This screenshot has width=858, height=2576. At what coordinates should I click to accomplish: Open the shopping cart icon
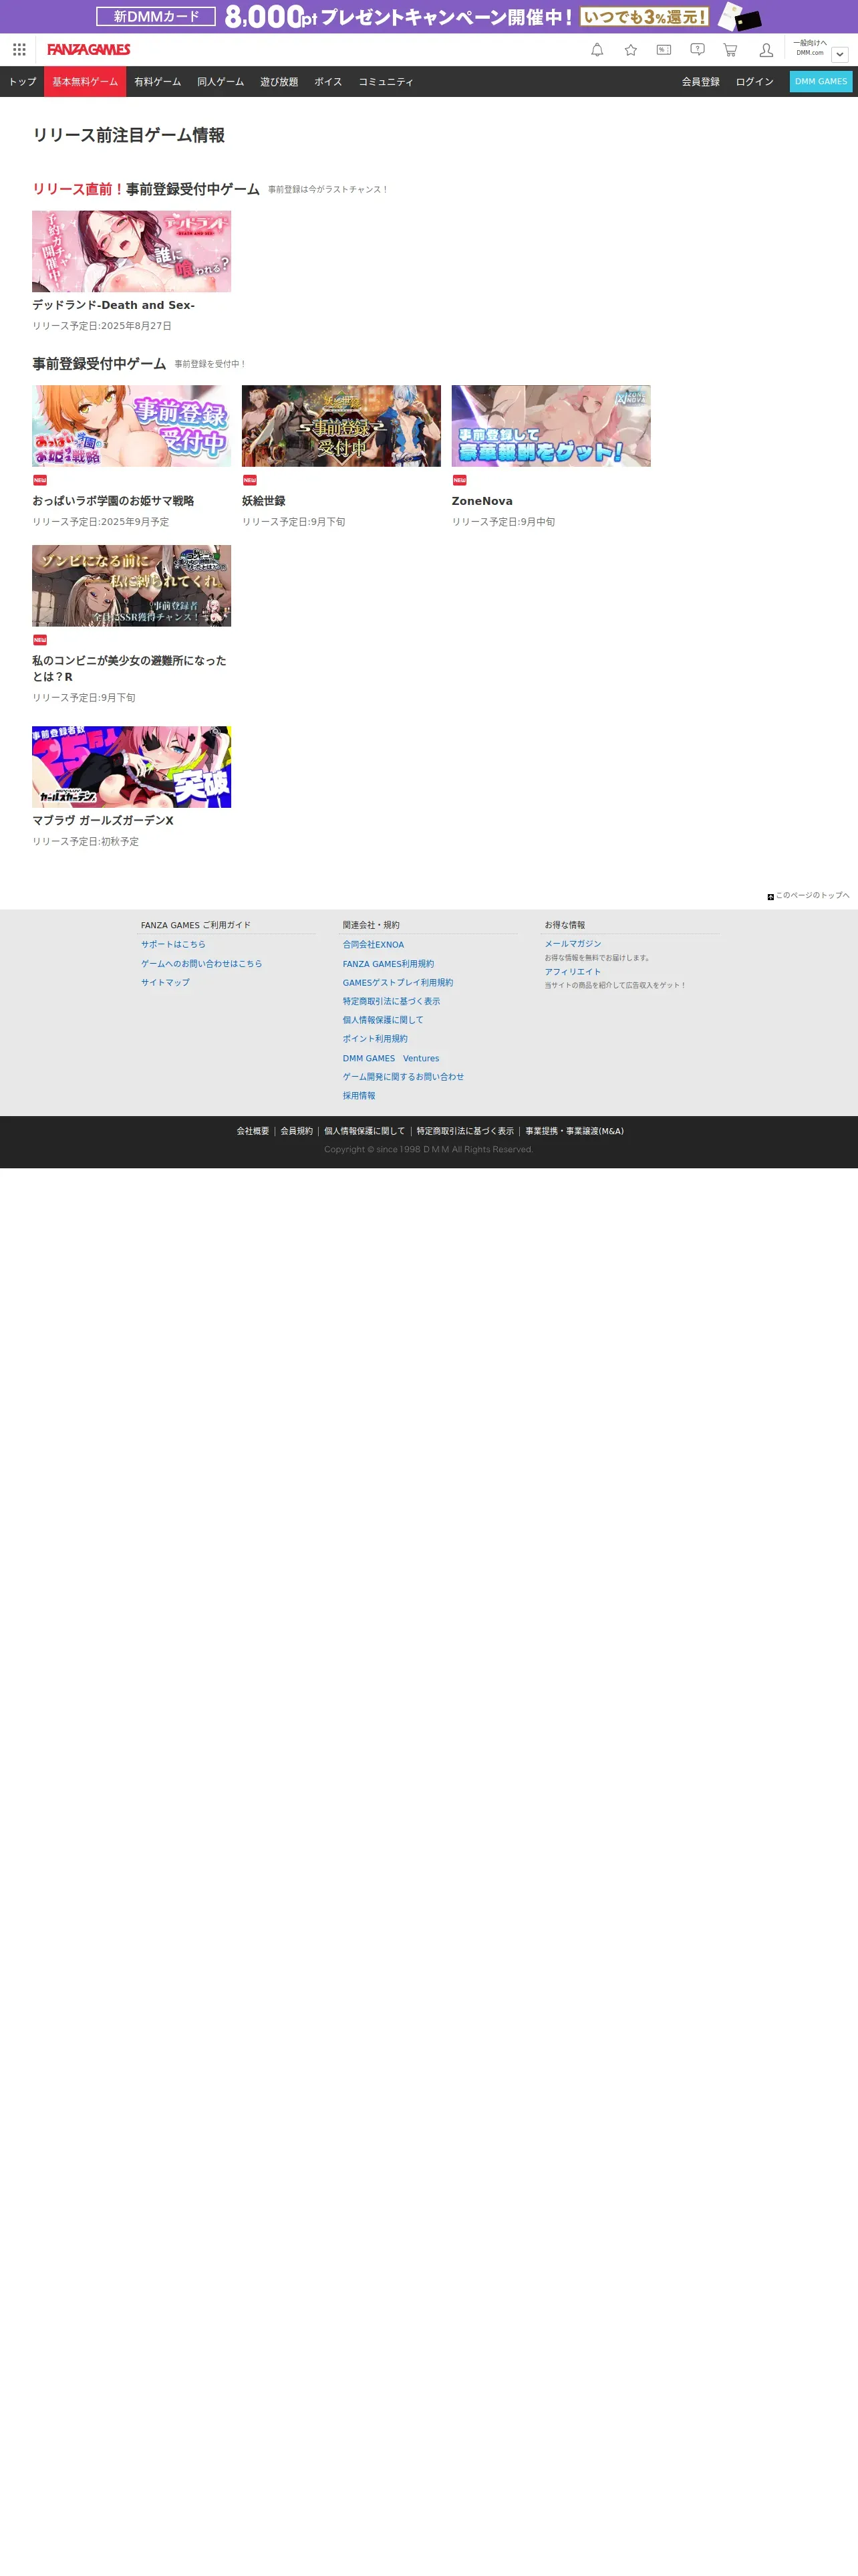[x=730, y=50]
